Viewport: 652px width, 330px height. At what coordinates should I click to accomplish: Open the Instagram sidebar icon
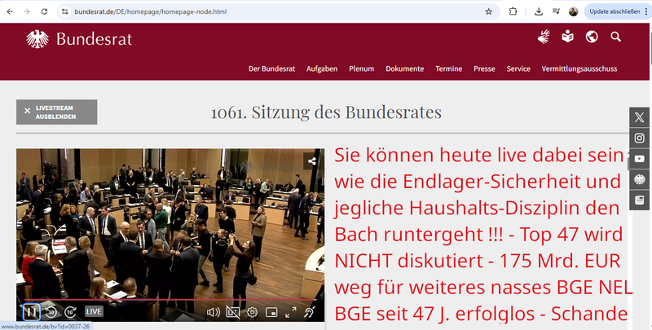641,139
